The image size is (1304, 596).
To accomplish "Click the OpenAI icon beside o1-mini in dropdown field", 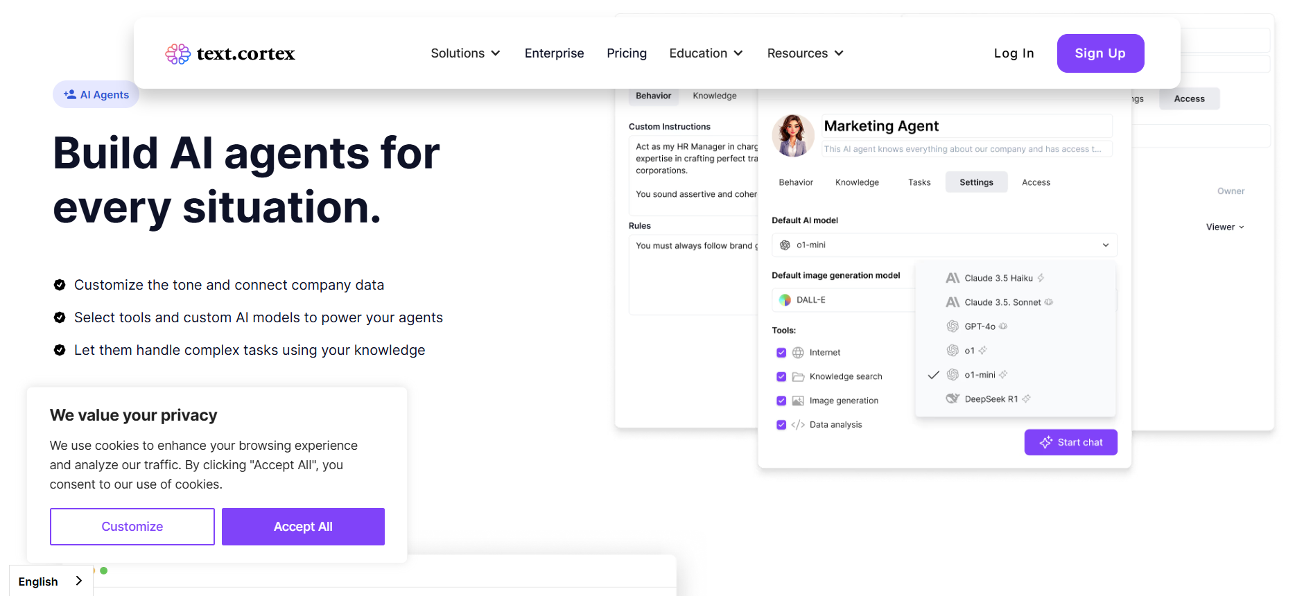I will click(785, 245).
